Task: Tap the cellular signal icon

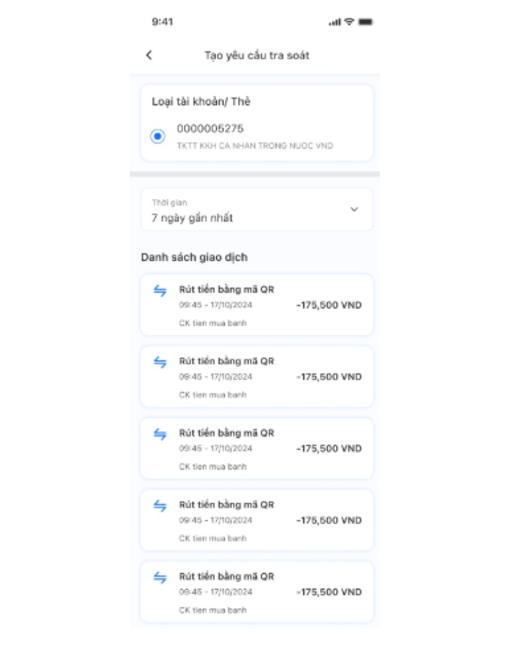Action: [335, 22]
